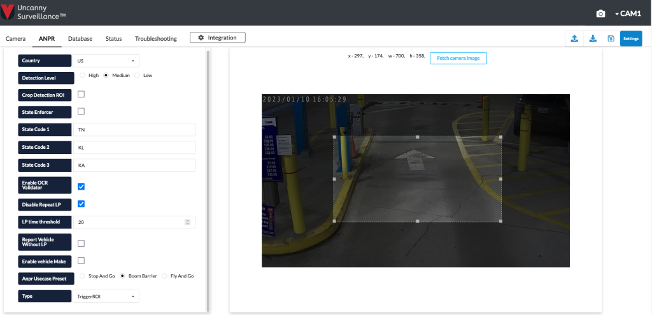
Task: Expand the Type TriggerROI dropdown
Action: [x=106, y=296]
